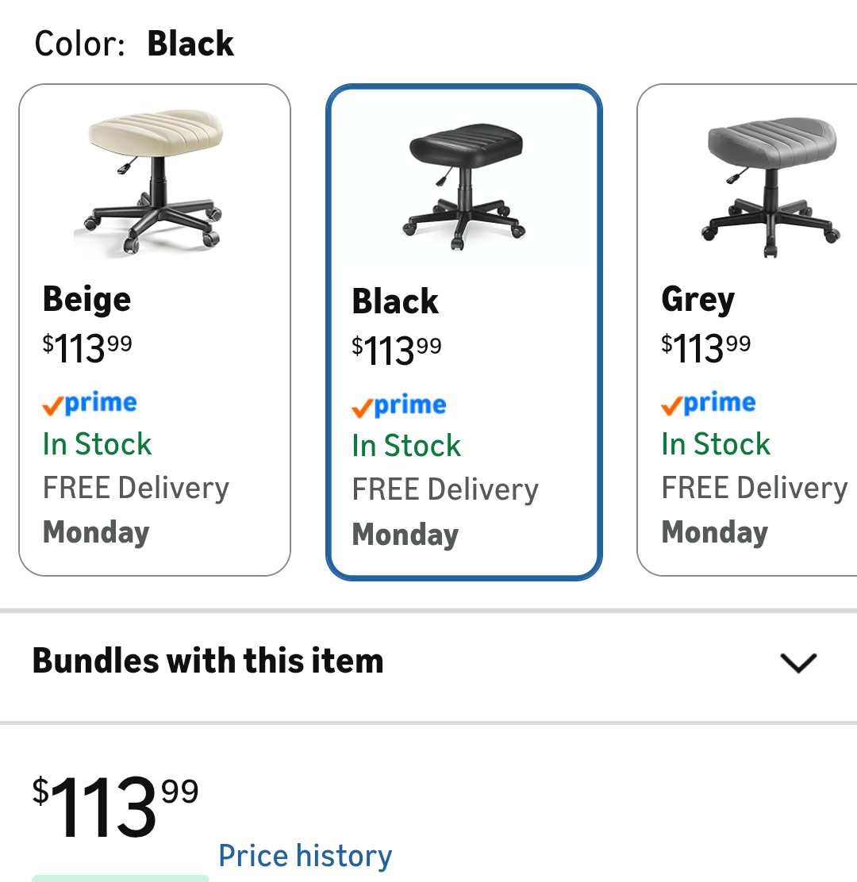Screen dimensions: 857x882
Task: Click the Prime logo in Beige card
Action: click(x=90, y=404)
